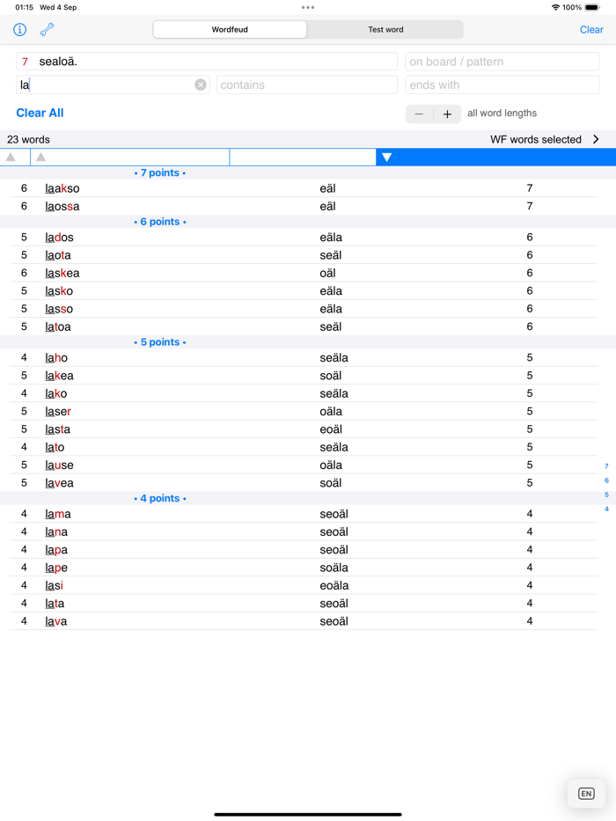The height and width of the screenshot is (821, 616).
Task: Jump to index 6 in sidebar
Action: (x=606, y=480)
